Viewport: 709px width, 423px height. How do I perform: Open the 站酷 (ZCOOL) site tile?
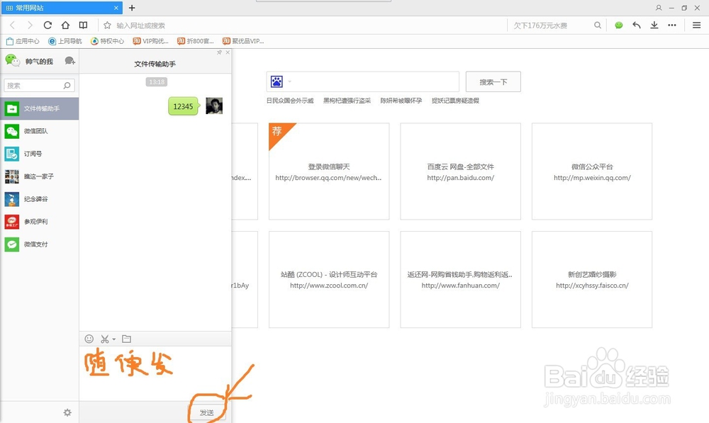[x=329, y=279]
